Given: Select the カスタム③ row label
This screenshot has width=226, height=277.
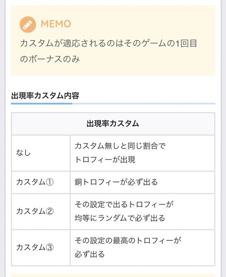Looking at the screenshot, I should pos(35,247).
